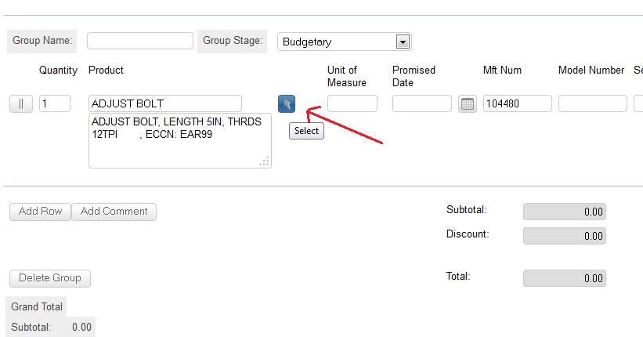Click the product description text area

click(180, 141)
